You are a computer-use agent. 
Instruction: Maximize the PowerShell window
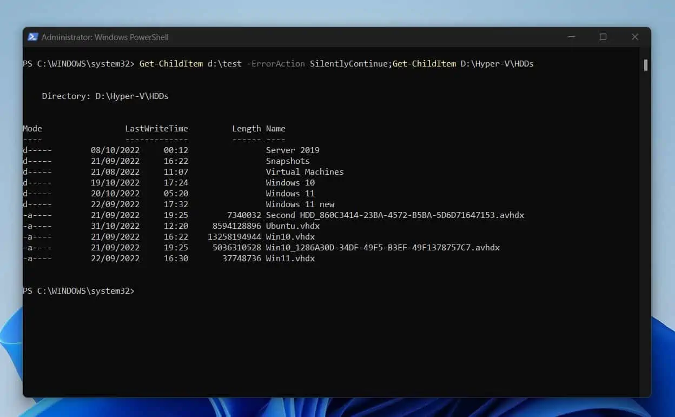pos(603,37)
